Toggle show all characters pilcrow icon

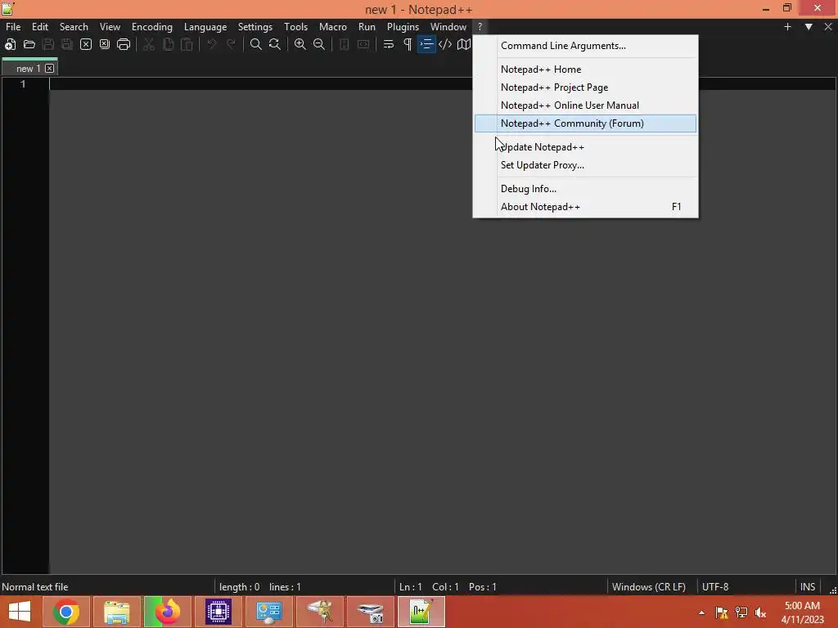pyautogui.click(x=408, y=44)
